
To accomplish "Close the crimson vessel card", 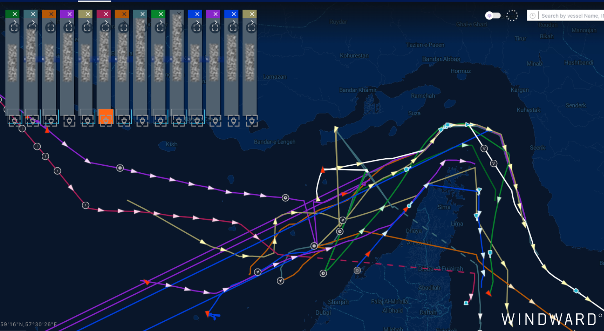I will click(x=106, y=14).
